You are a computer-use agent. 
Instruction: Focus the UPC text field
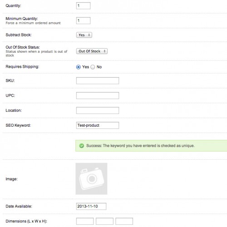point(98,95)
